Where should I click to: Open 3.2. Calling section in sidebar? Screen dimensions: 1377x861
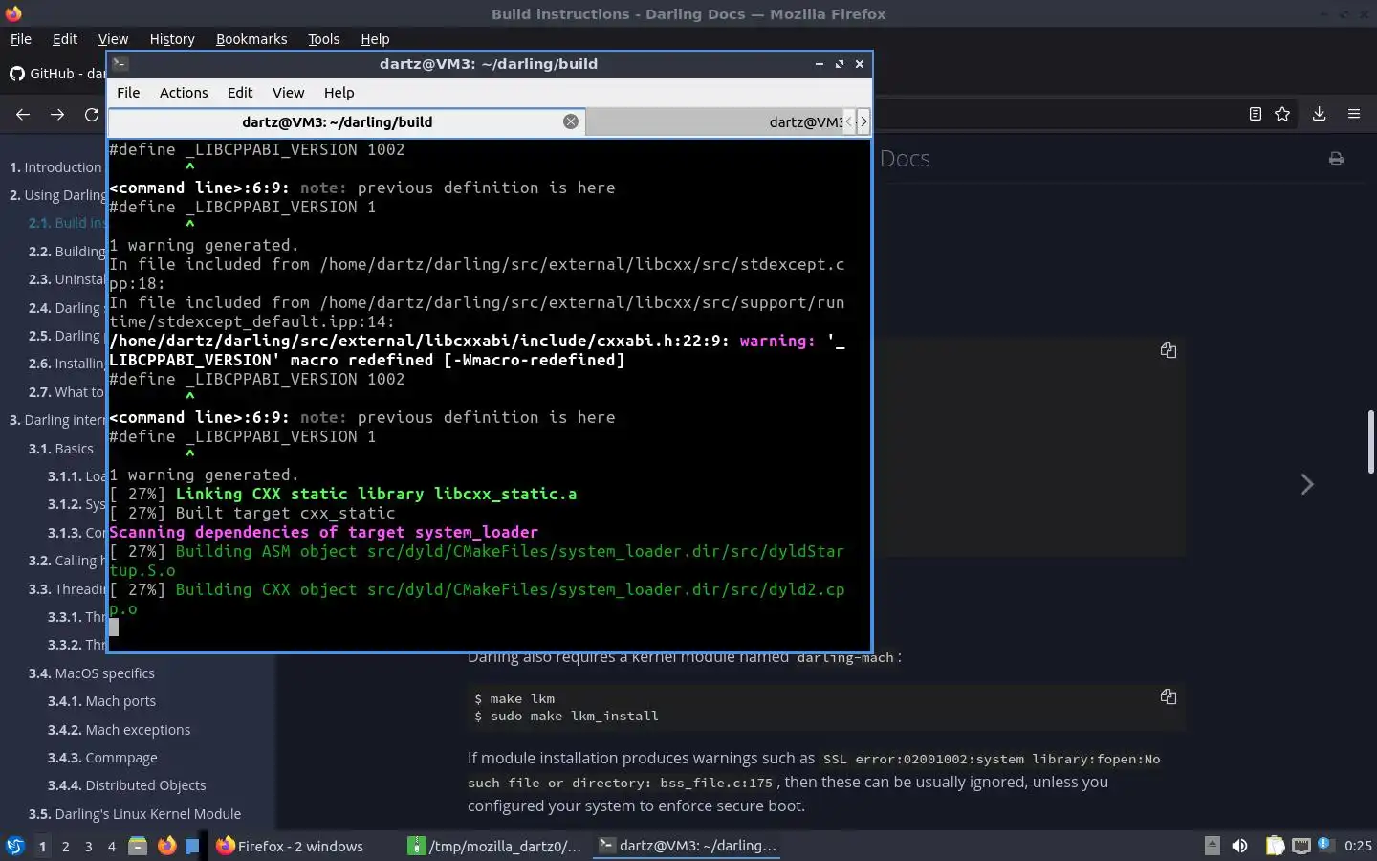click(67, 561)
